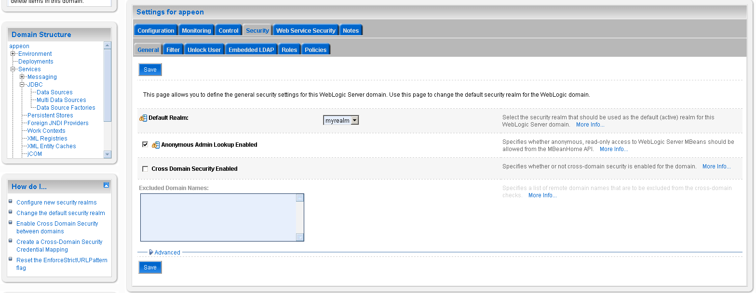The image size is (756, 293).
Task: Click the Advanced link
Action: 167,253
